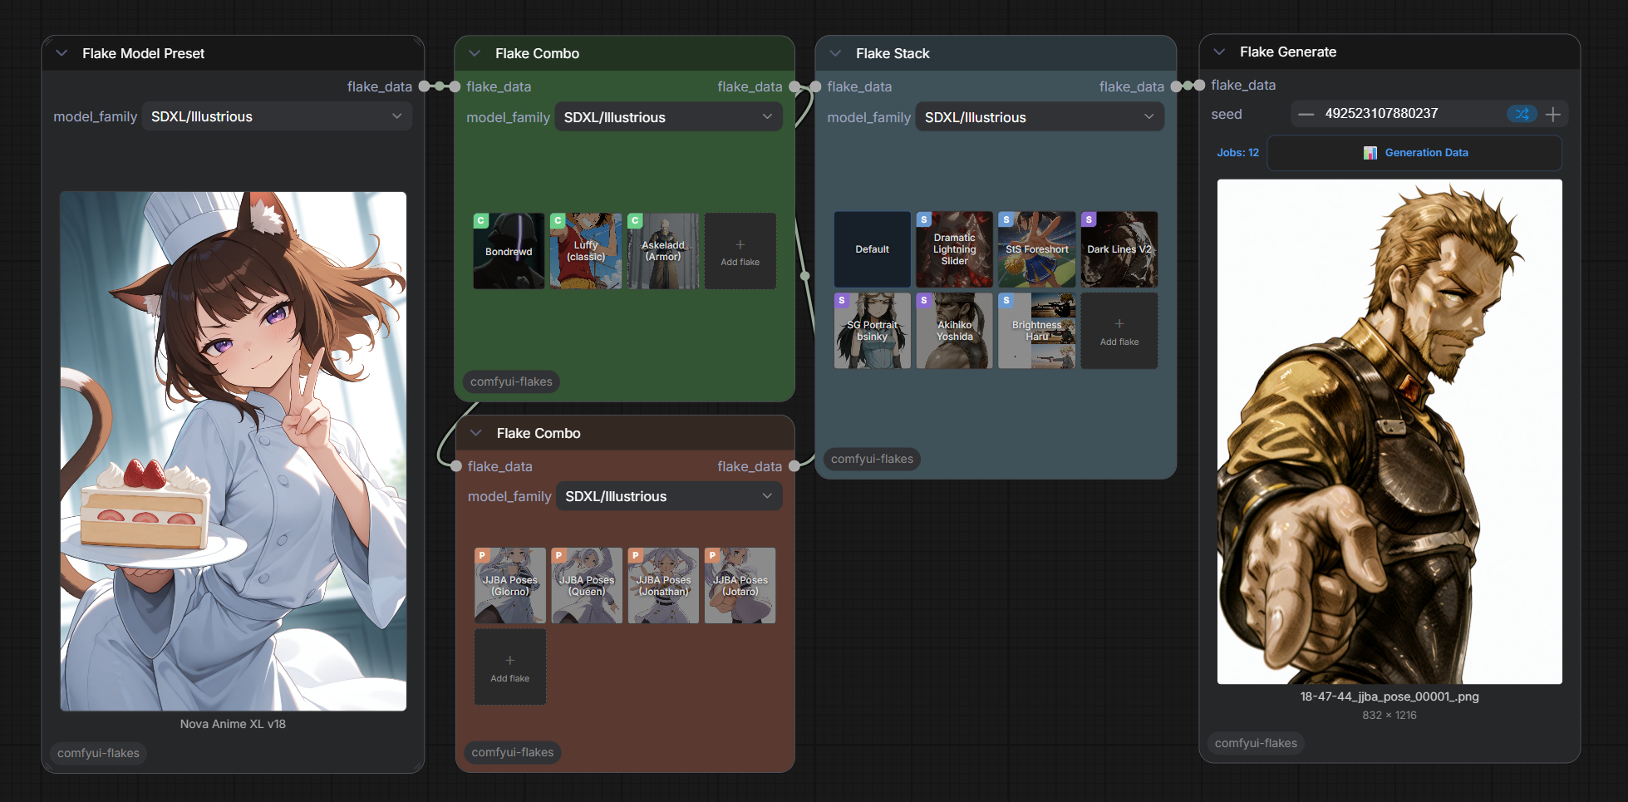Select the Dark Lines V2 flake
The width and height of the screenshot is (1628, 802).
[x=1119, y=249]
